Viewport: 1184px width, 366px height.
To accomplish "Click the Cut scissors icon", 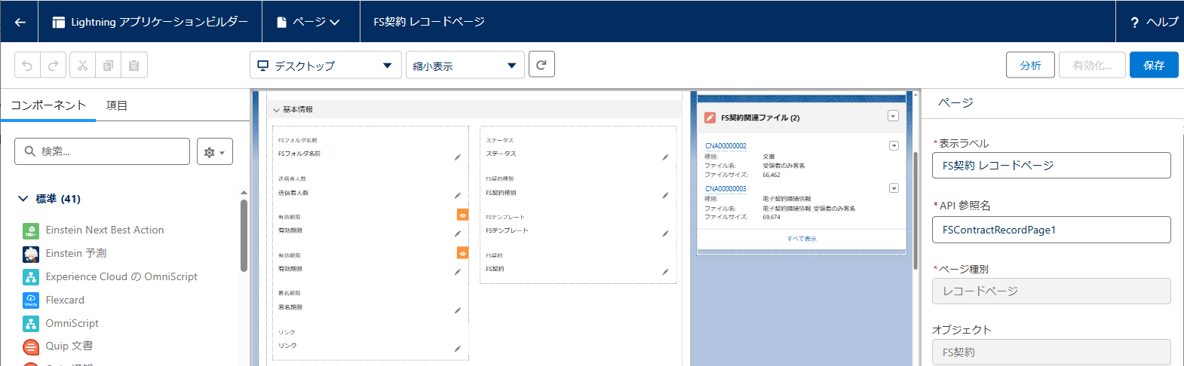I will (x=82, y=66).
